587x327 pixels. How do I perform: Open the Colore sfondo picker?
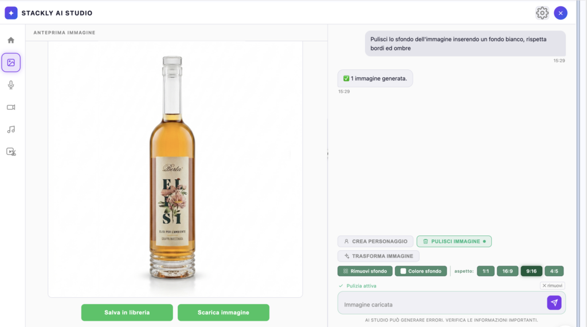(x=421, y=271)
